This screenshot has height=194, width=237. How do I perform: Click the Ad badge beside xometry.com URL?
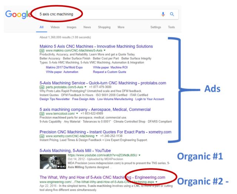coord(42,136)
